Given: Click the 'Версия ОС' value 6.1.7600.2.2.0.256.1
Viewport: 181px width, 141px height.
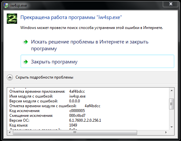Looking at the screenshot, I should [x=85, y=120].
